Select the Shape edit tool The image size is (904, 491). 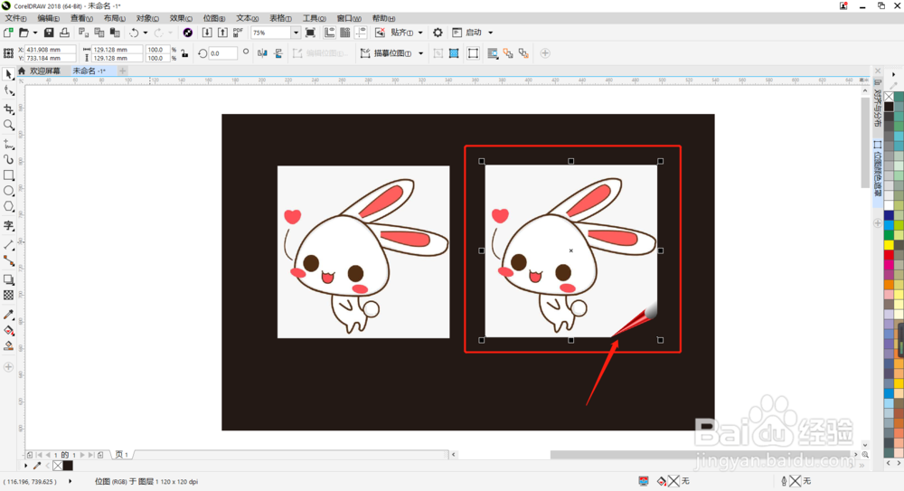pyautogui.click(x=9, y=91)
